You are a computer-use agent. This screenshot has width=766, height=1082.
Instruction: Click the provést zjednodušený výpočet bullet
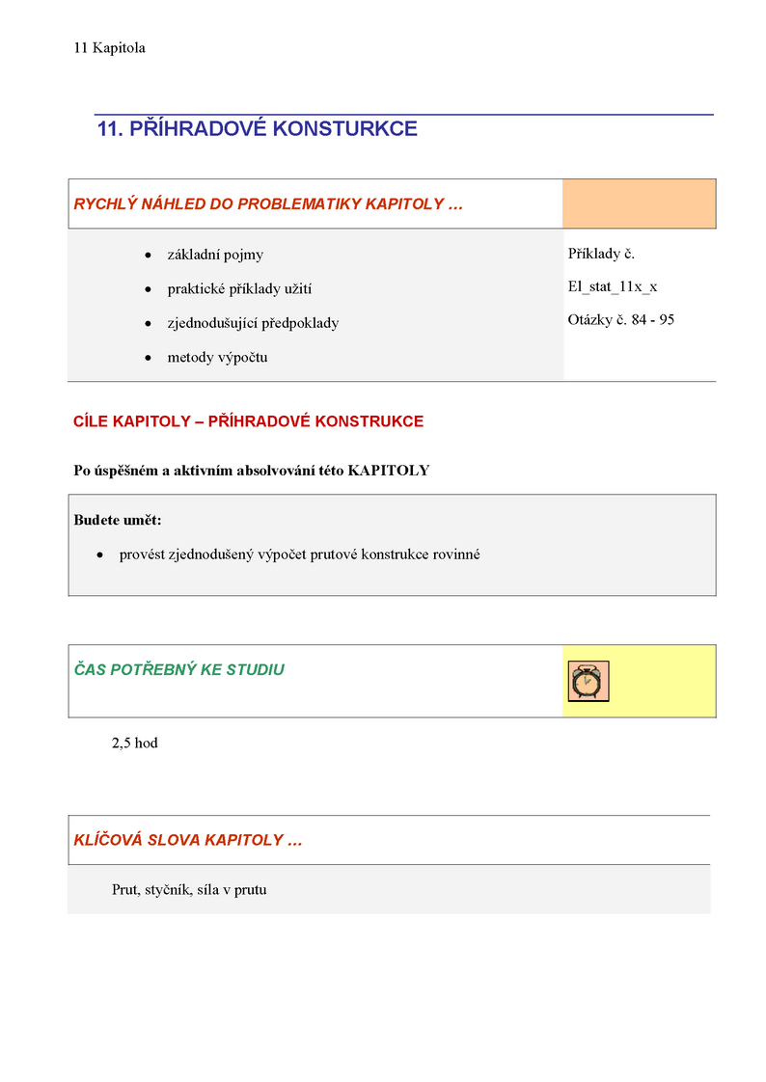(299, 555)
